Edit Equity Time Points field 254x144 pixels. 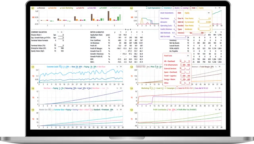coord(205,19)
